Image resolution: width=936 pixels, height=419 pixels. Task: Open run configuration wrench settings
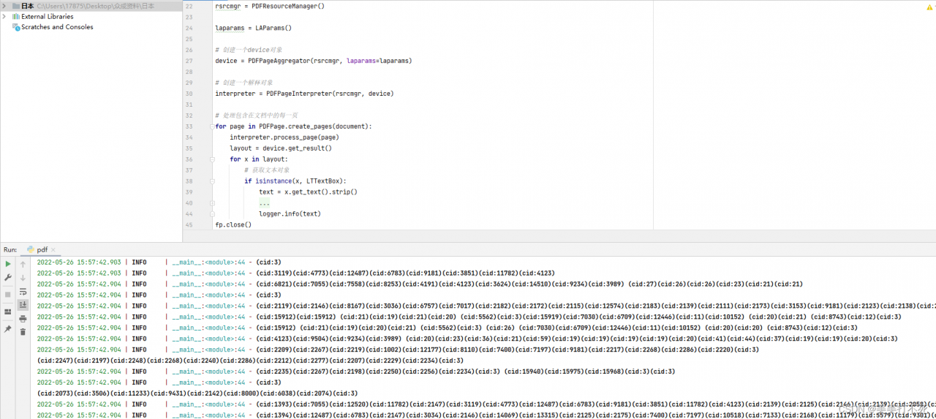[x=8, y=278]
